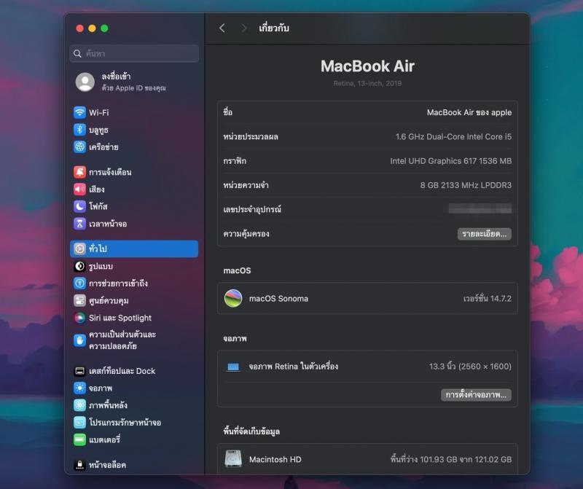
Task: Open บลูทูธ (Bluetooth) settings icon
Action: point(80,130)
